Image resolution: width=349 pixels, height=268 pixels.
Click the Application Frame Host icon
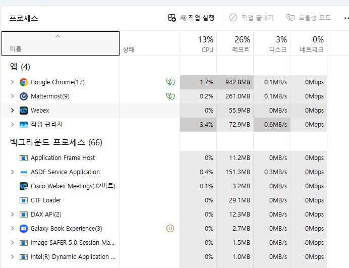[x=24, y=158]
